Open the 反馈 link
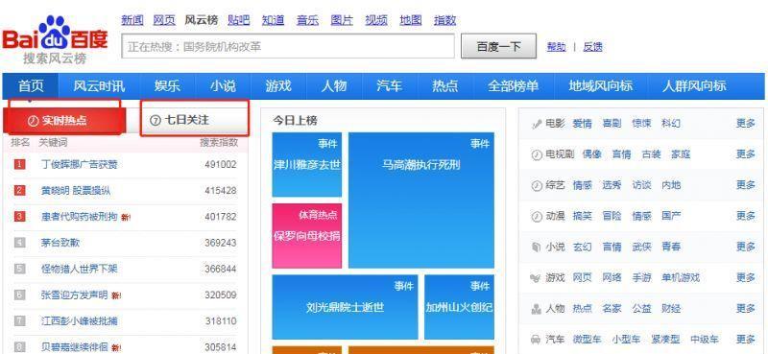The image size is (768, 354). point(592,47)
